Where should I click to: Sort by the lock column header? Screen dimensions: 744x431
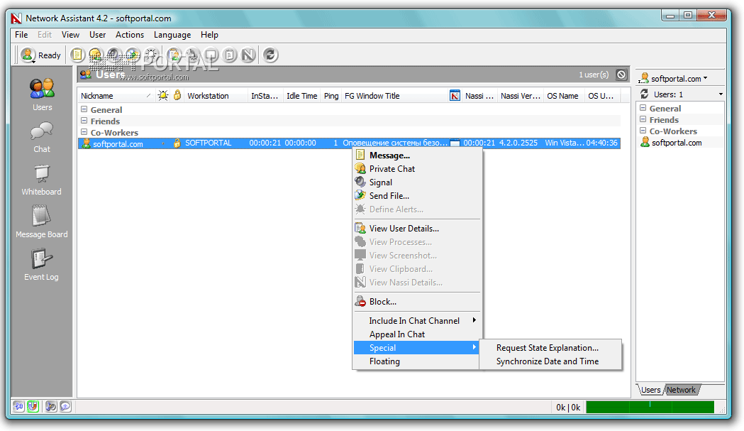pyautogui.click(x=177, y=96)
